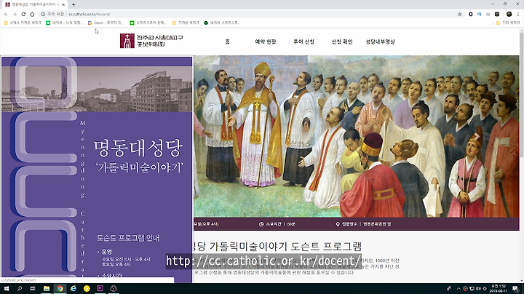Open File Explorer from taskbar
The image size is (524, 294).
click(47, 289)
